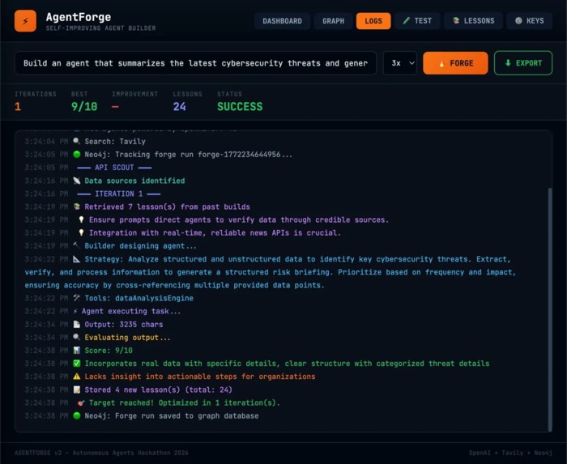
Task: Click 'Search: Tavily' log line
Action: (115, 141)
